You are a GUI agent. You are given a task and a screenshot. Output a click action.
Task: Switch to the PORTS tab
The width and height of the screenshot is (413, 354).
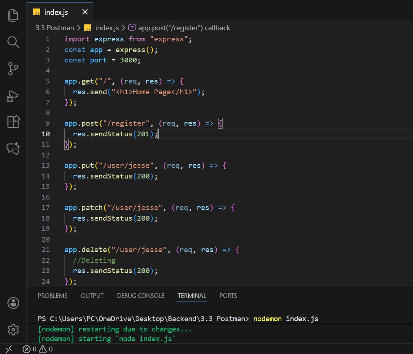[x=228, y=296]
